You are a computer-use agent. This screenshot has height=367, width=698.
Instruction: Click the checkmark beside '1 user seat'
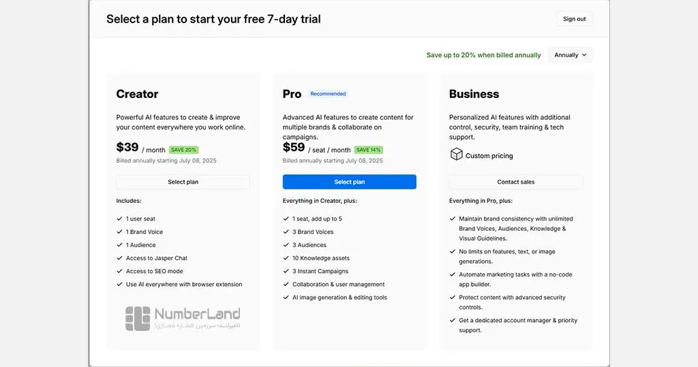pos(119,219)
